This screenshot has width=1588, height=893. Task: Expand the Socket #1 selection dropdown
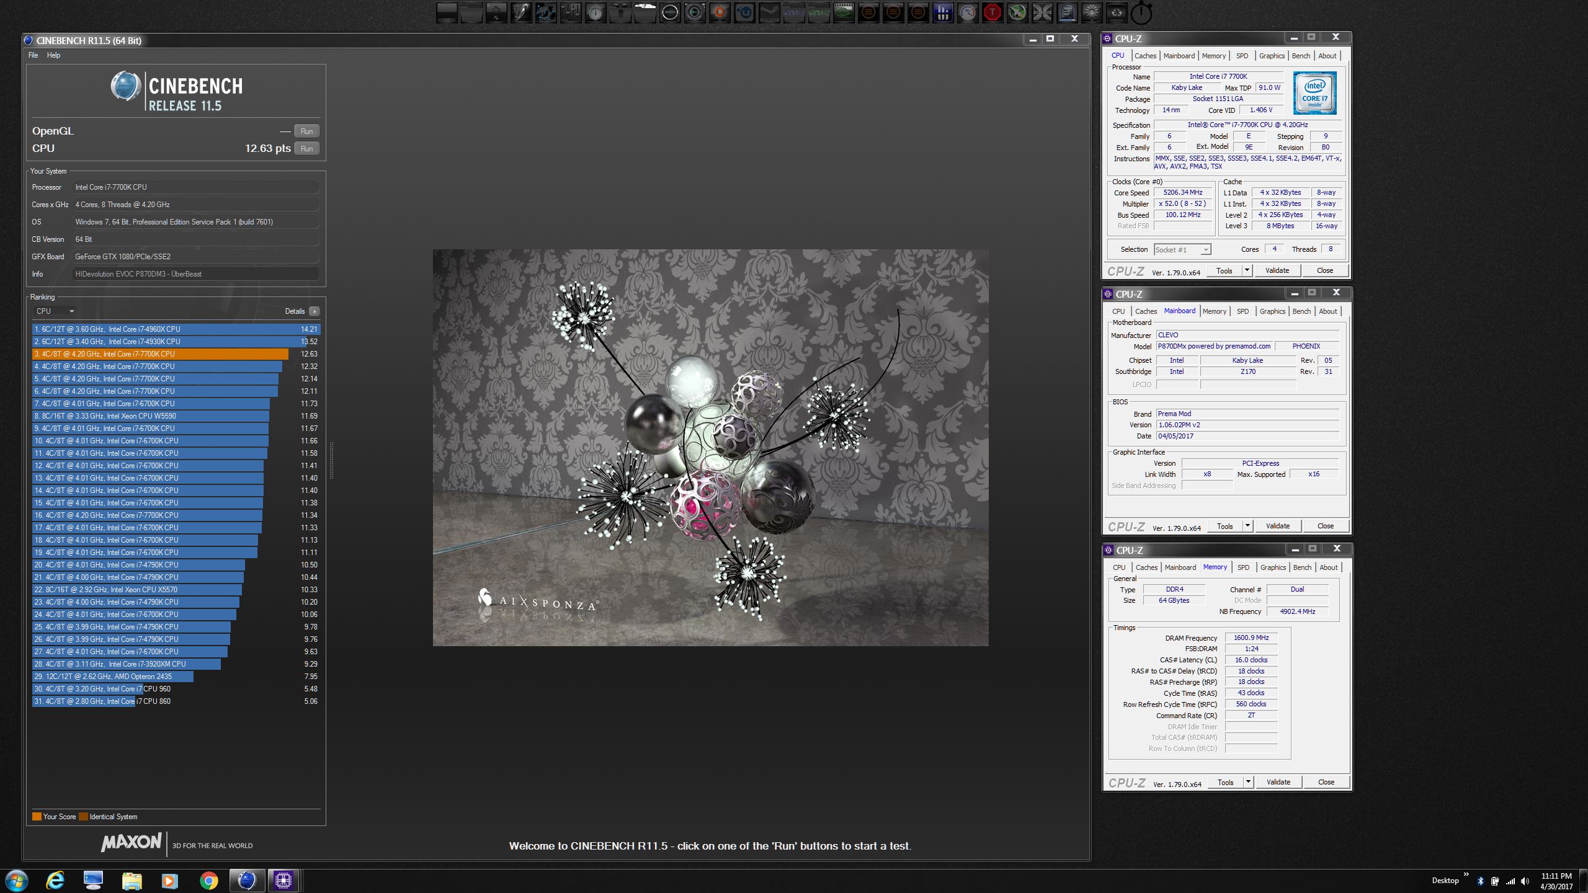coord(1205,250)
